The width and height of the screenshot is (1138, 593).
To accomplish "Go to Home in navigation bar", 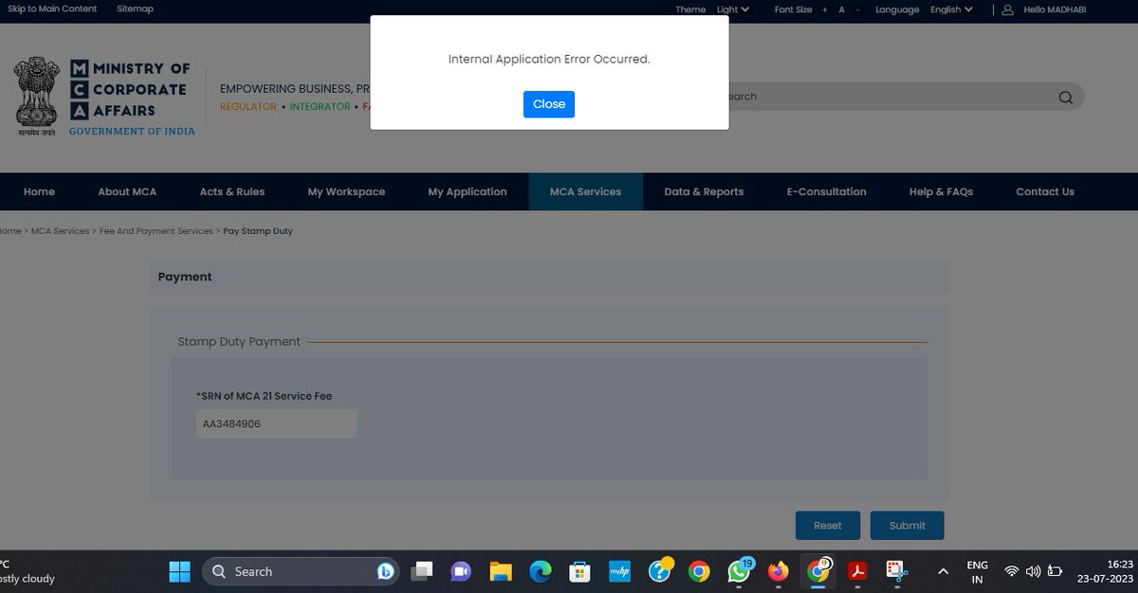I will 39,191.
